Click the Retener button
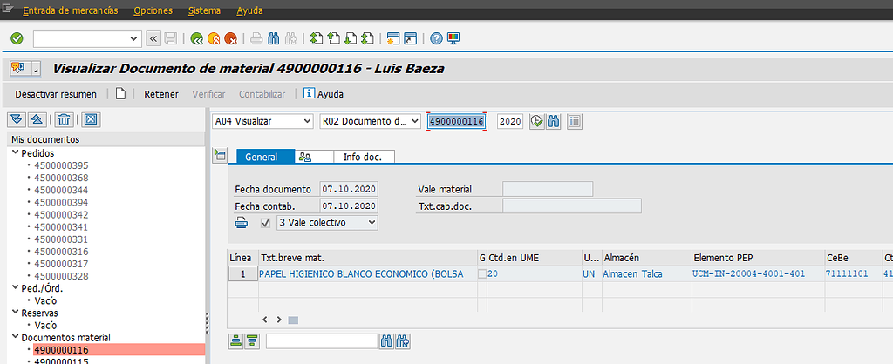Screen dimensions: 893x364 (161, 94)
